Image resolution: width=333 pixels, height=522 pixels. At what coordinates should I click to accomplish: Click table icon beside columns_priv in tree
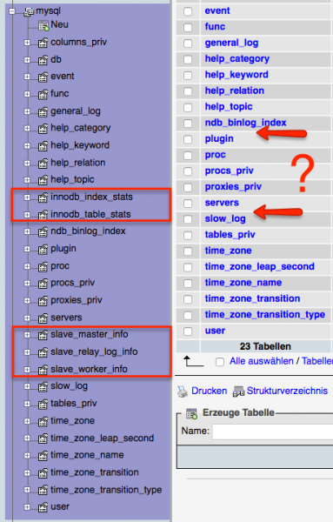[43, 43]
